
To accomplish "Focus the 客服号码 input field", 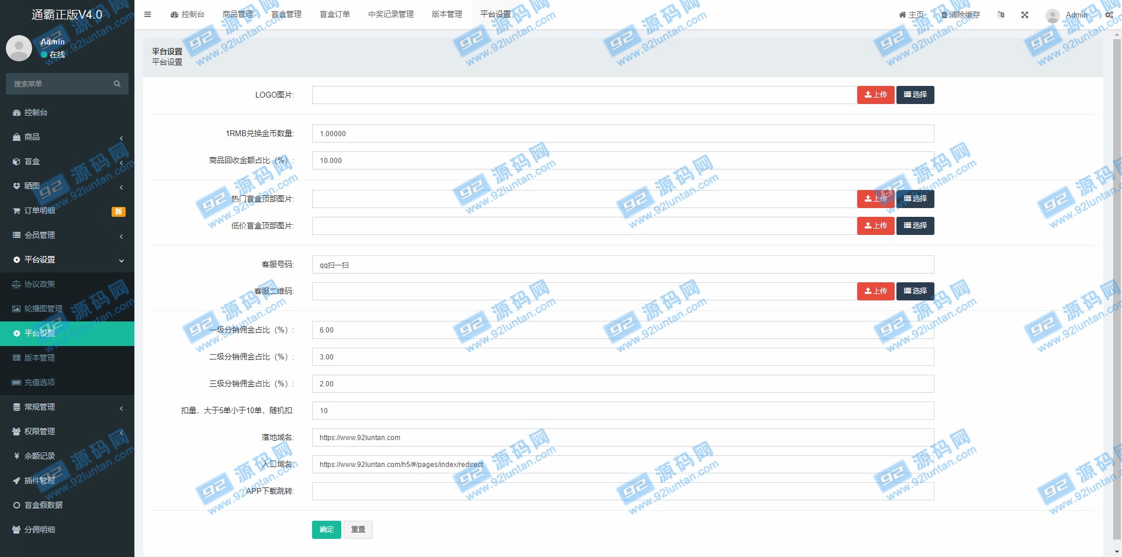I will point(623,264).
